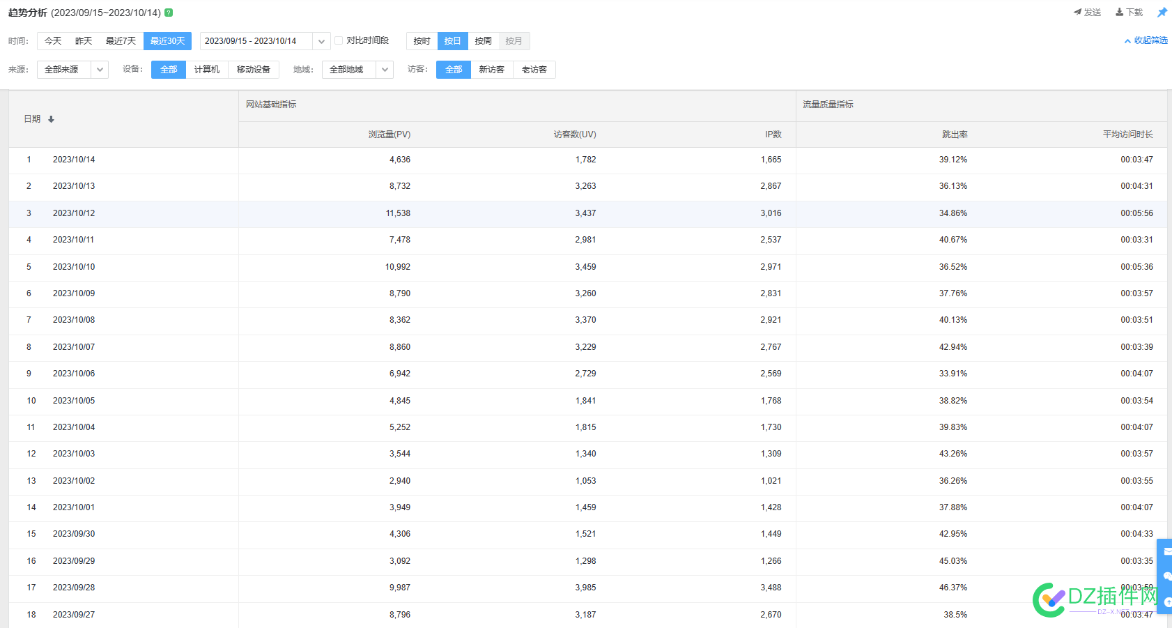Click the 下载 download icon button

(1129, 13)
